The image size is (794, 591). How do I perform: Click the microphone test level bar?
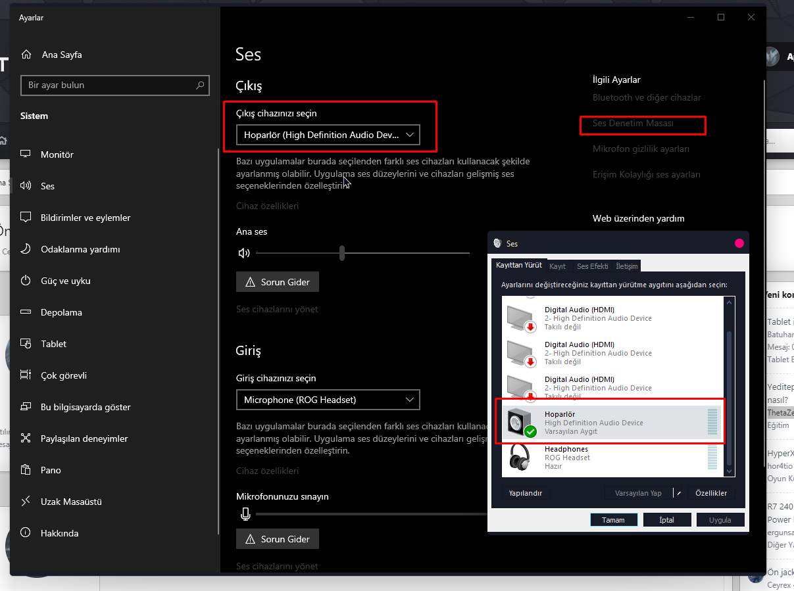tap(371, 514)
